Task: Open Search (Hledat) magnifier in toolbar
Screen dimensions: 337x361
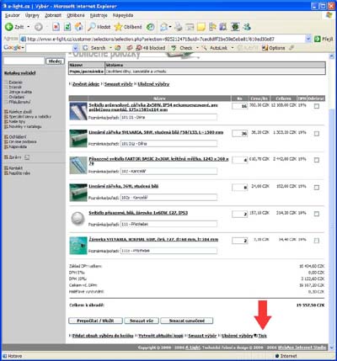Action: [x=99, y=27]
